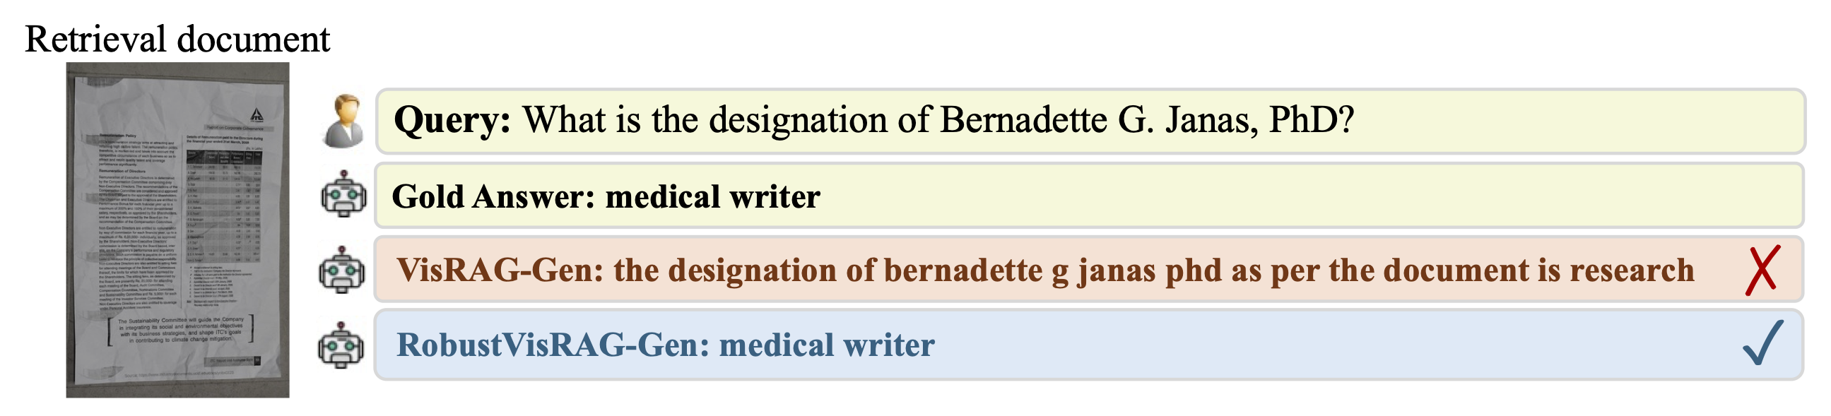
Task: Click the "VisRAG-Gen:" label text
Action: click(500, 271)
